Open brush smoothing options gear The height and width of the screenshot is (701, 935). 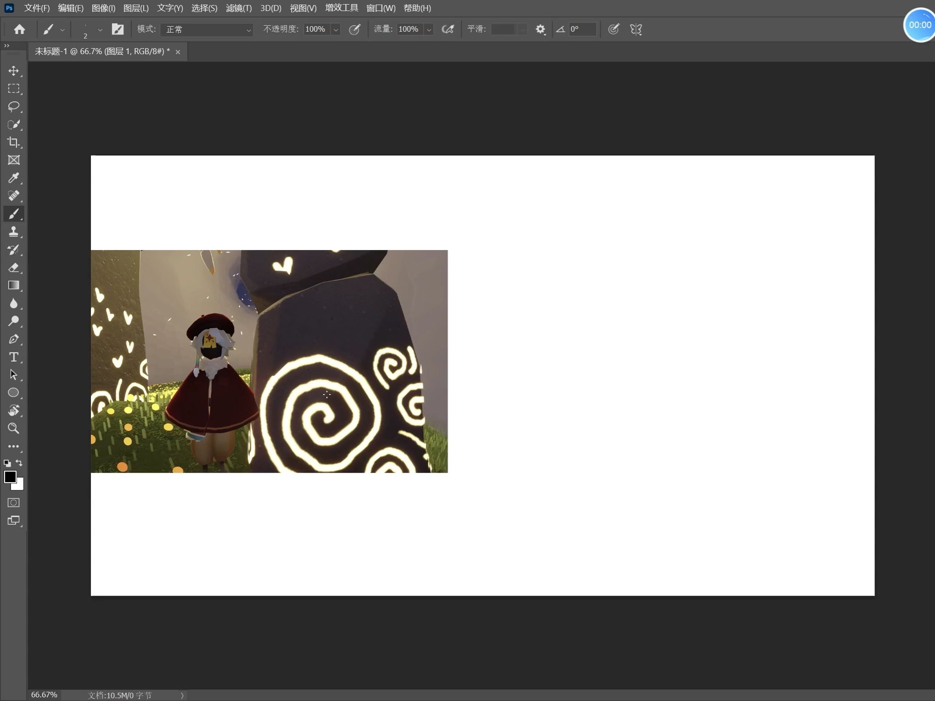coord(540,29)
